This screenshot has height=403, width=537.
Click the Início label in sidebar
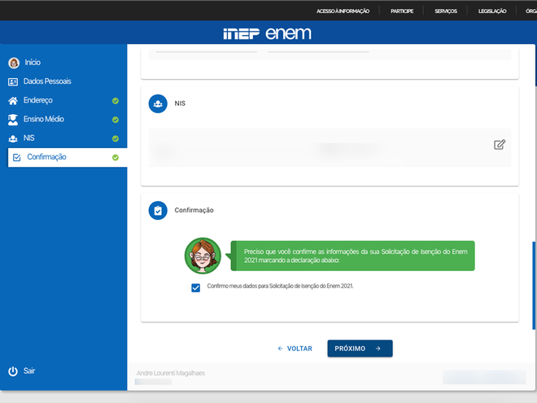[x=33, y=63]
